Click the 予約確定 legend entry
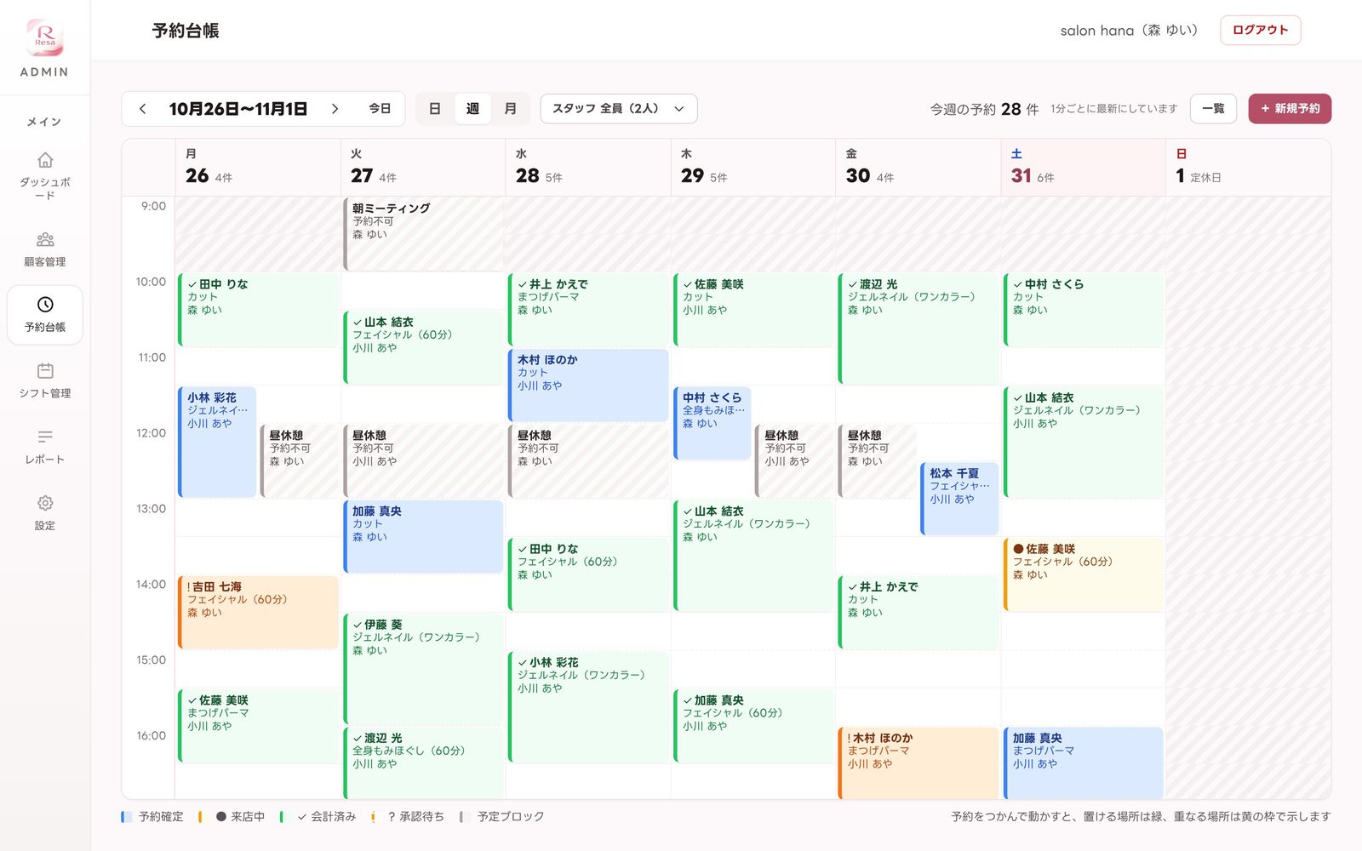The image size is (1362, 851). point(152,817)
